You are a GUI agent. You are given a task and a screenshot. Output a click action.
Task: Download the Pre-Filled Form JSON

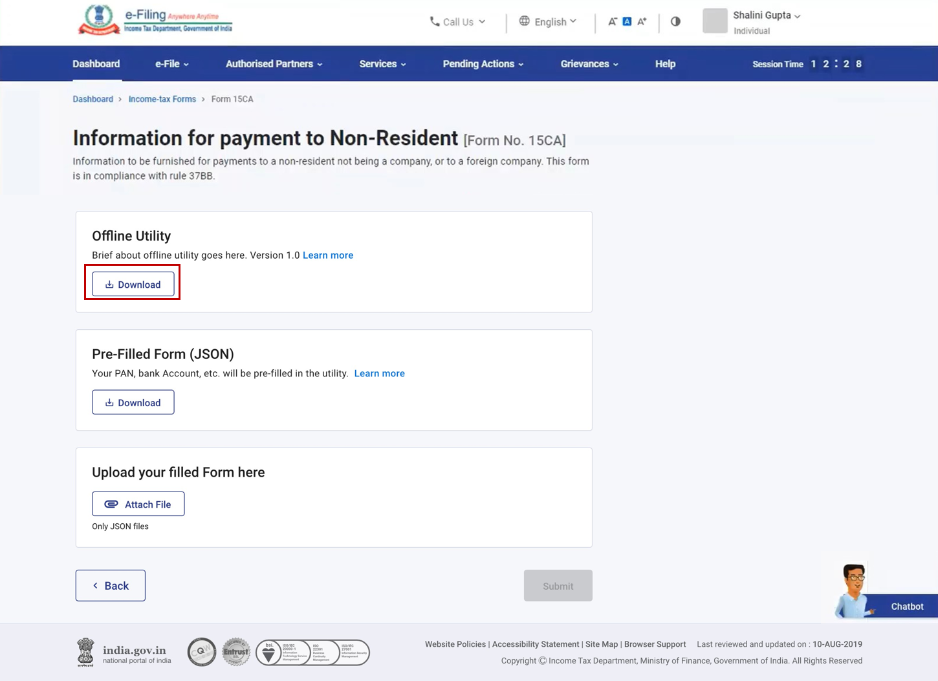[x=133, y=402]
